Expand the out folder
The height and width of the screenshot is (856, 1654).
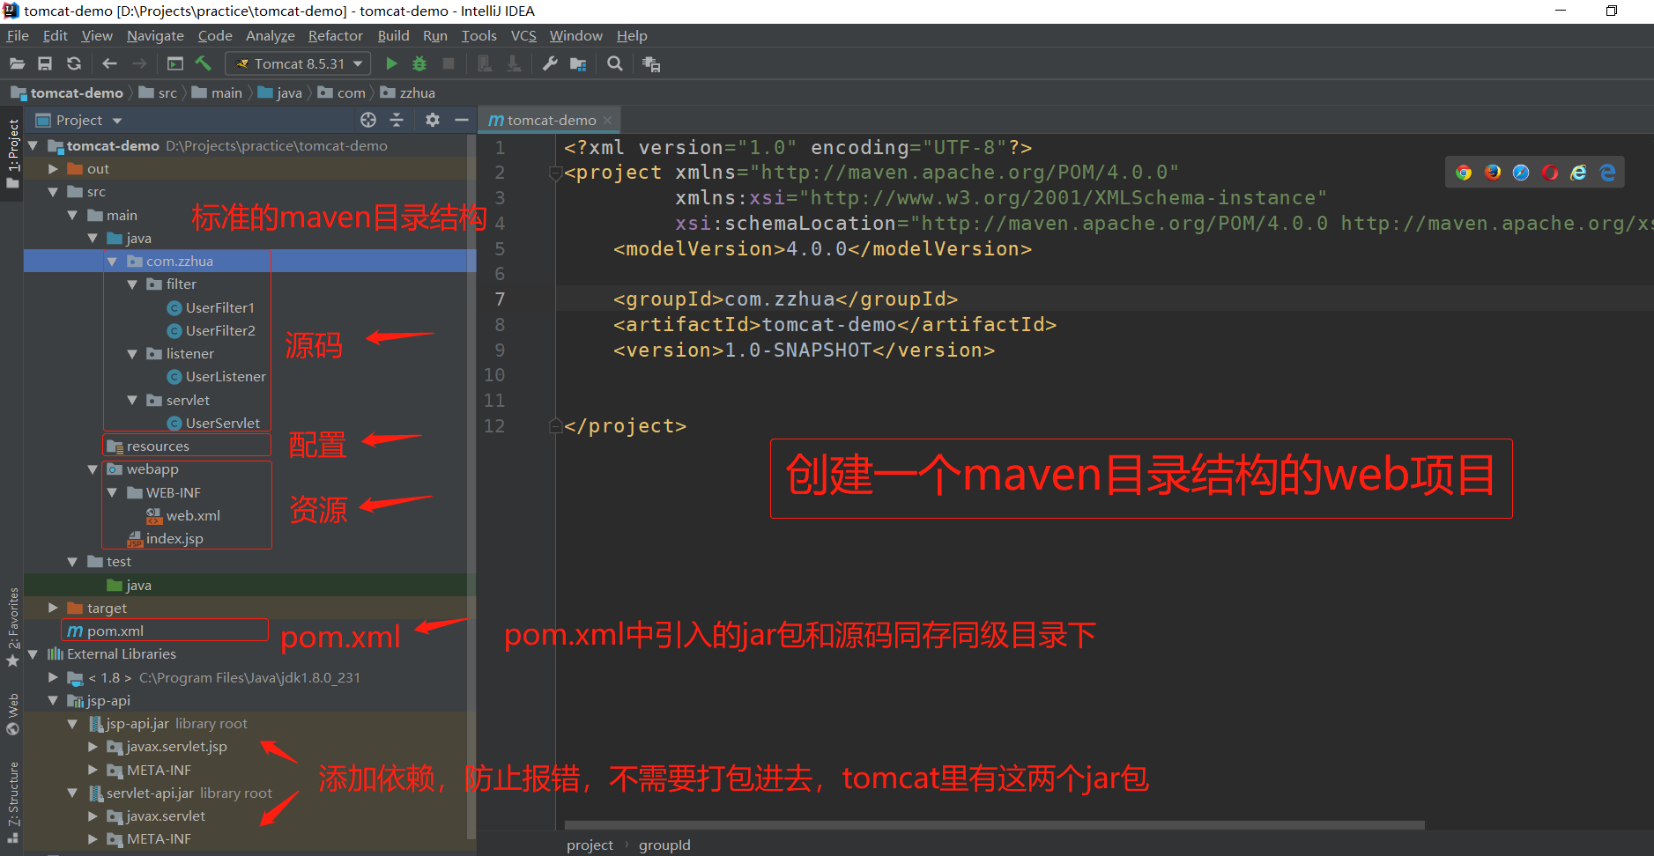(53, 169)
